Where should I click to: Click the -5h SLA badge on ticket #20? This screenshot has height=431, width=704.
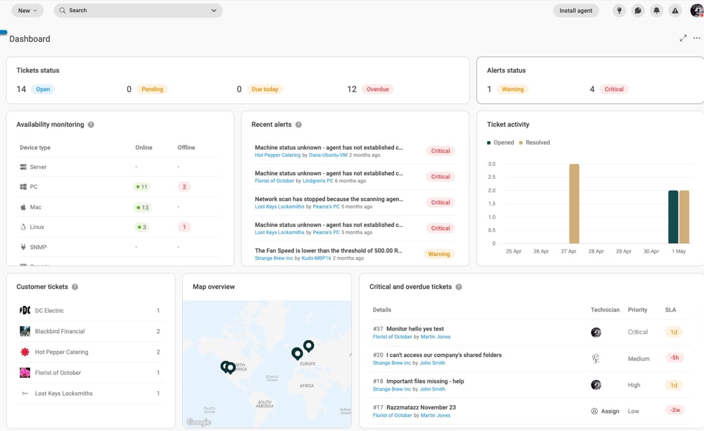[674, 358]
